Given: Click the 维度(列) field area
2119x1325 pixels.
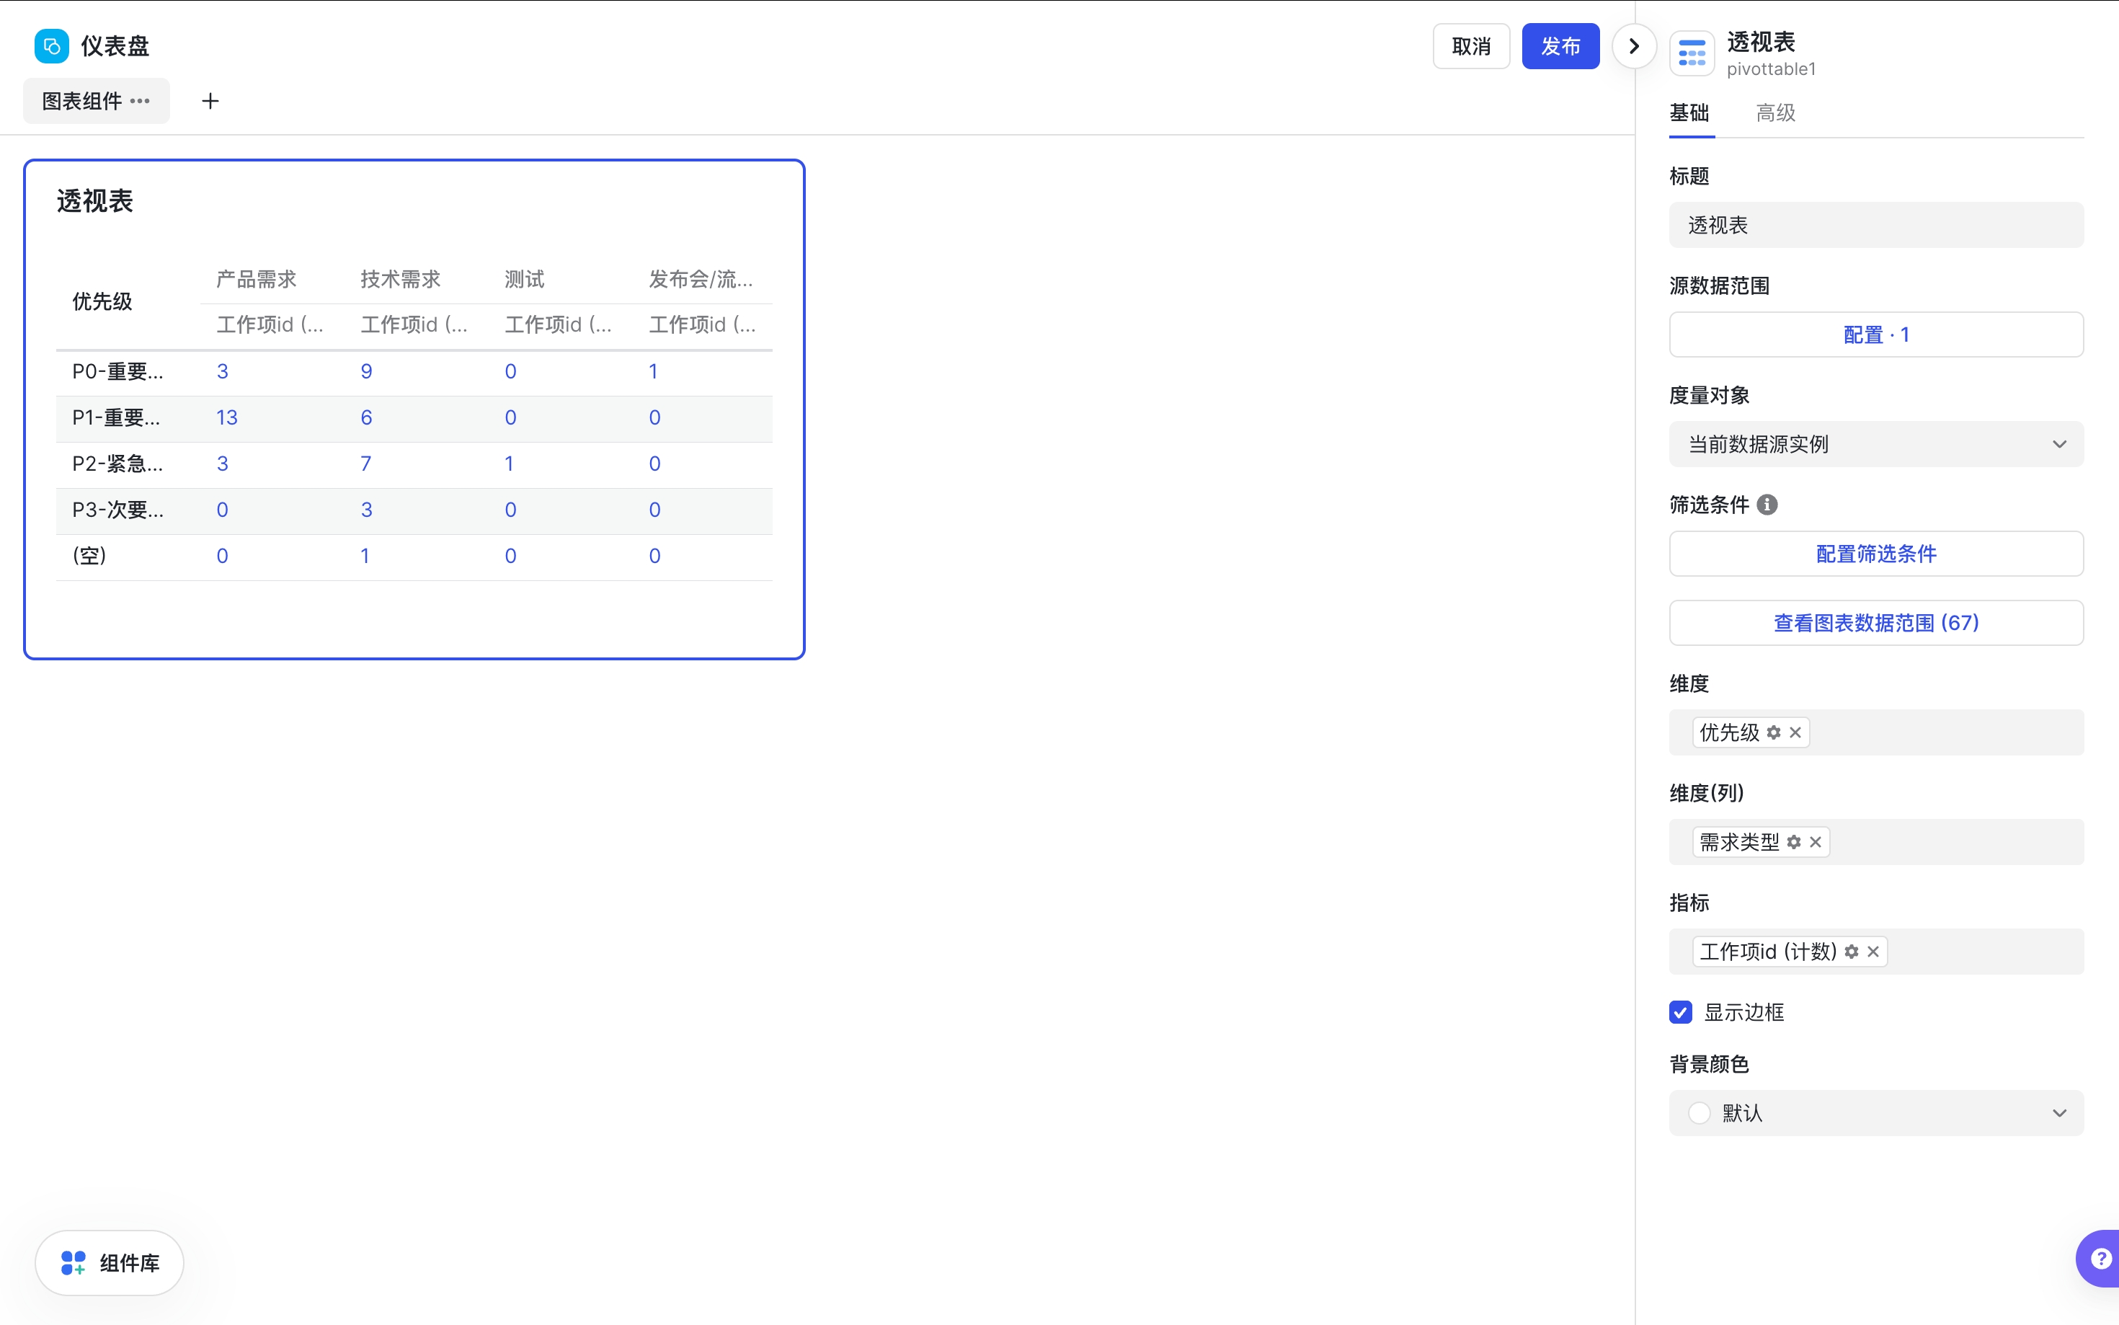Looking at the screenshot, I should tap(1875, 842).
